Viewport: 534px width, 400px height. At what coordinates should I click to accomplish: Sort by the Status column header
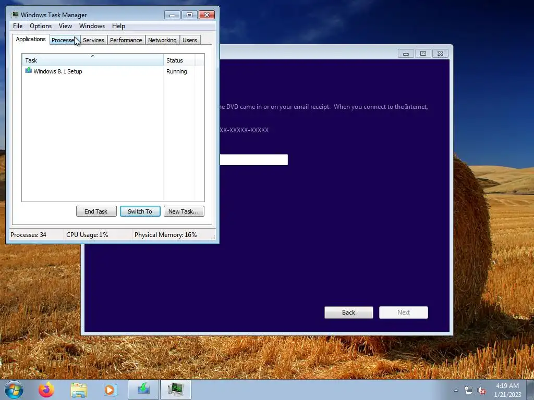179,60
